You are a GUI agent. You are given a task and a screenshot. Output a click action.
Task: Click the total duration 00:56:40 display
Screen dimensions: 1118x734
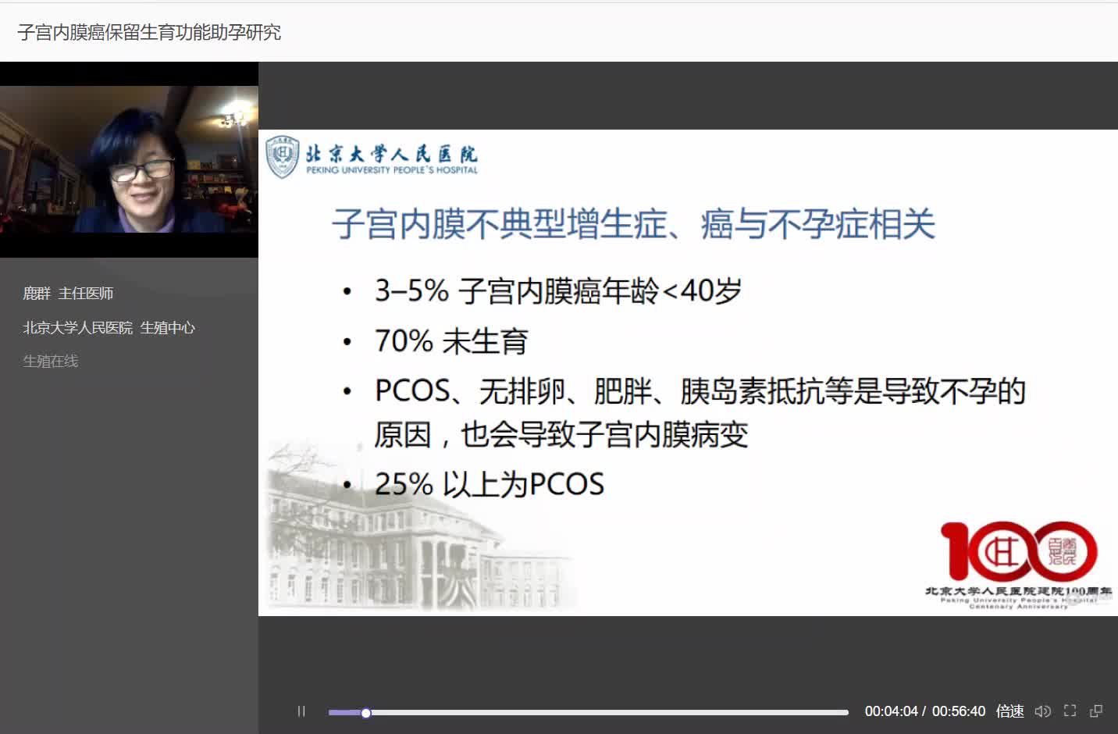958,711
